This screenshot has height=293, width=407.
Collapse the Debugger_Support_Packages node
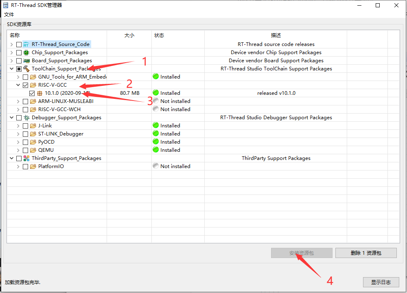tap(12, 118)
